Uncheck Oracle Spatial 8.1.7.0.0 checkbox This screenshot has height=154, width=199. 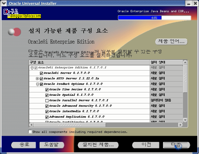pyautogui.click(x=47, y=95)
